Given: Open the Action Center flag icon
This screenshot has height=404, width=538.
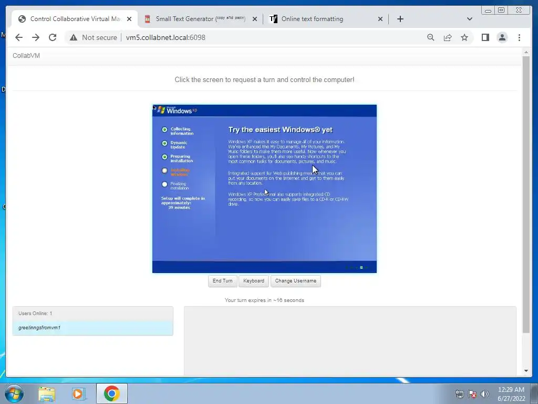Looking at the screenshot, I should point(472,394).
